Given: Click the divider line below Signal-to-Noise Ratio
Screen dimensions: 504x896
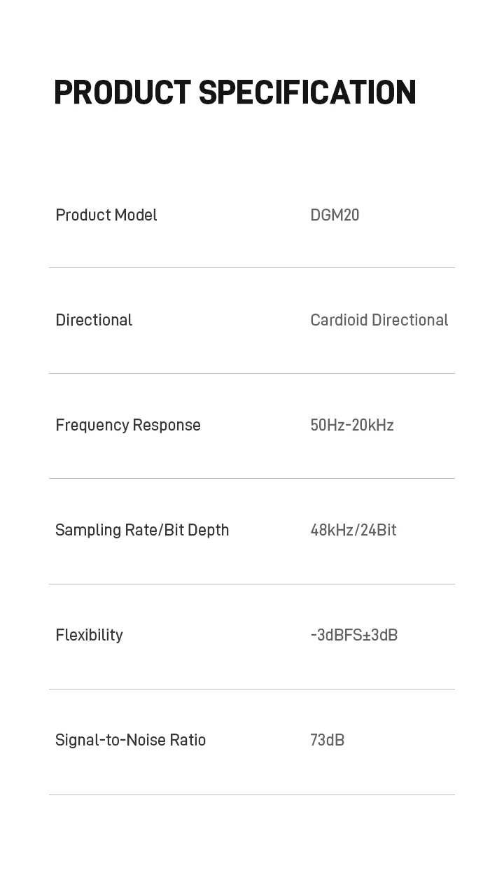Looking at the screenshot, I should pos(252,794).
